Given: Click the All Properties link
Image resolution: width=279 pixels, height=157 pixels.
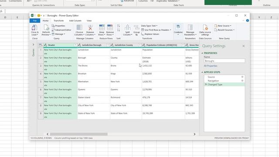Looking at the screenshot, I should (x=211, y=66).
